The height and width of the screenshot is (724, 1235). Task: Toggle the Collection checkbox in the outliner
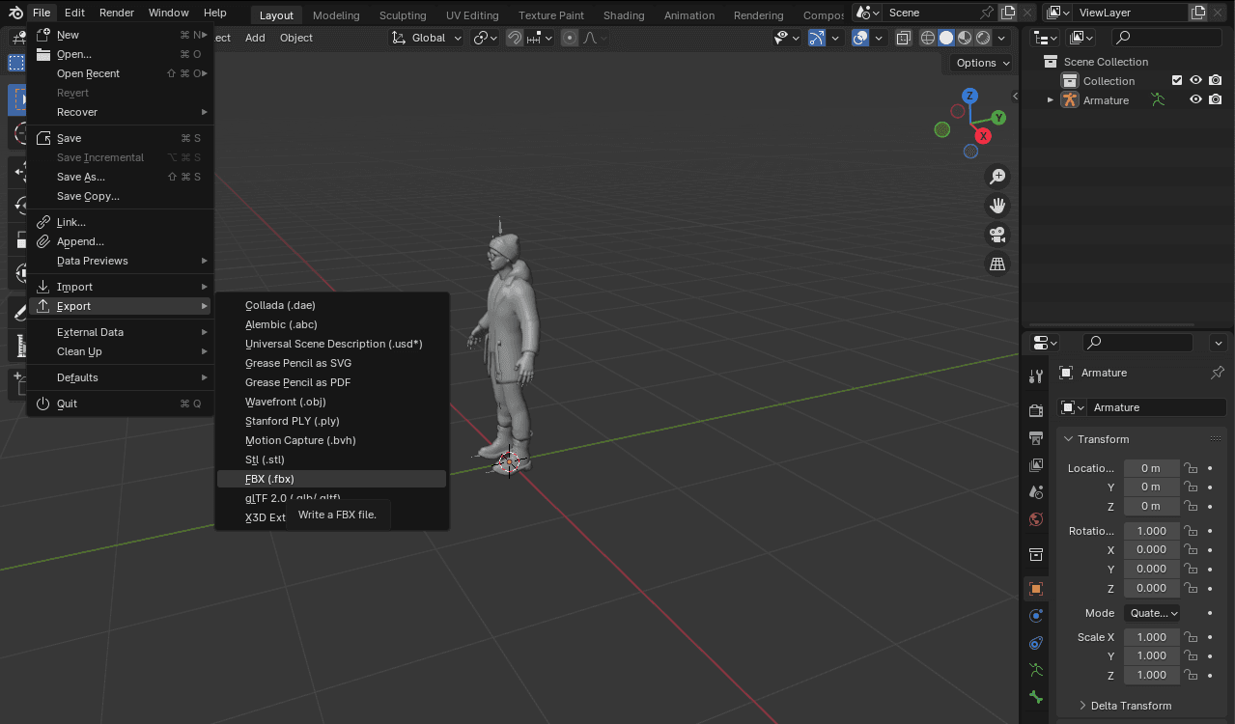(x=1176, y=80)
